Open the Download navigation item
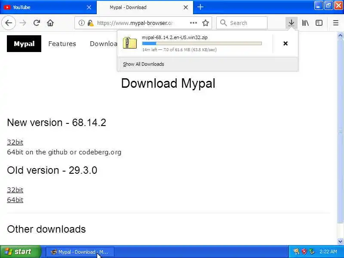Image resolution: width=344 pixels, height=258 pixels. pyautogui.click(x=104, y=44)
